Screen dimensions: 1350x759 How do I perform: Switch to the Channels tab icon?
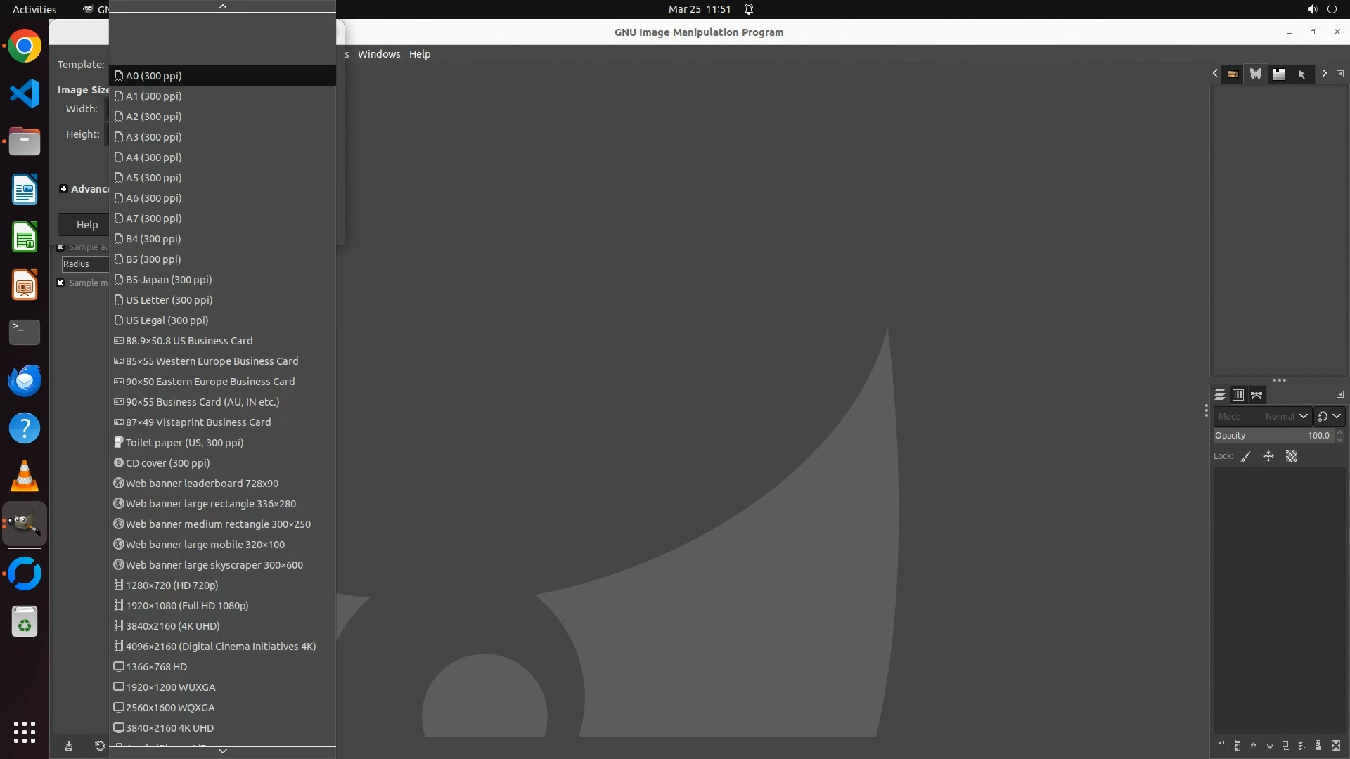pyautogui.click(x=1238, y=395)
